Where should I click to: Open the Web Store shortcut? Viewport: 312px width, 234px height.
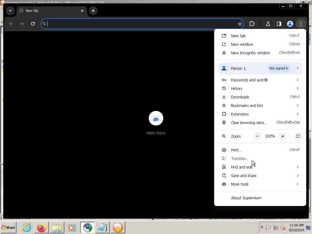point(156,123)
